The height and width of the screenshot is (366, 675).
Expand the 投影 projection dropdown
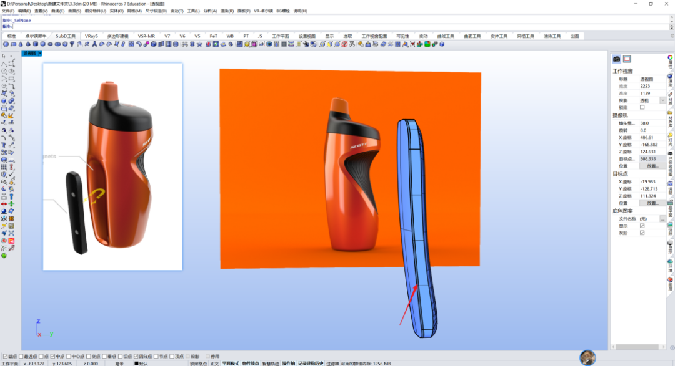(x=662, y=100)
